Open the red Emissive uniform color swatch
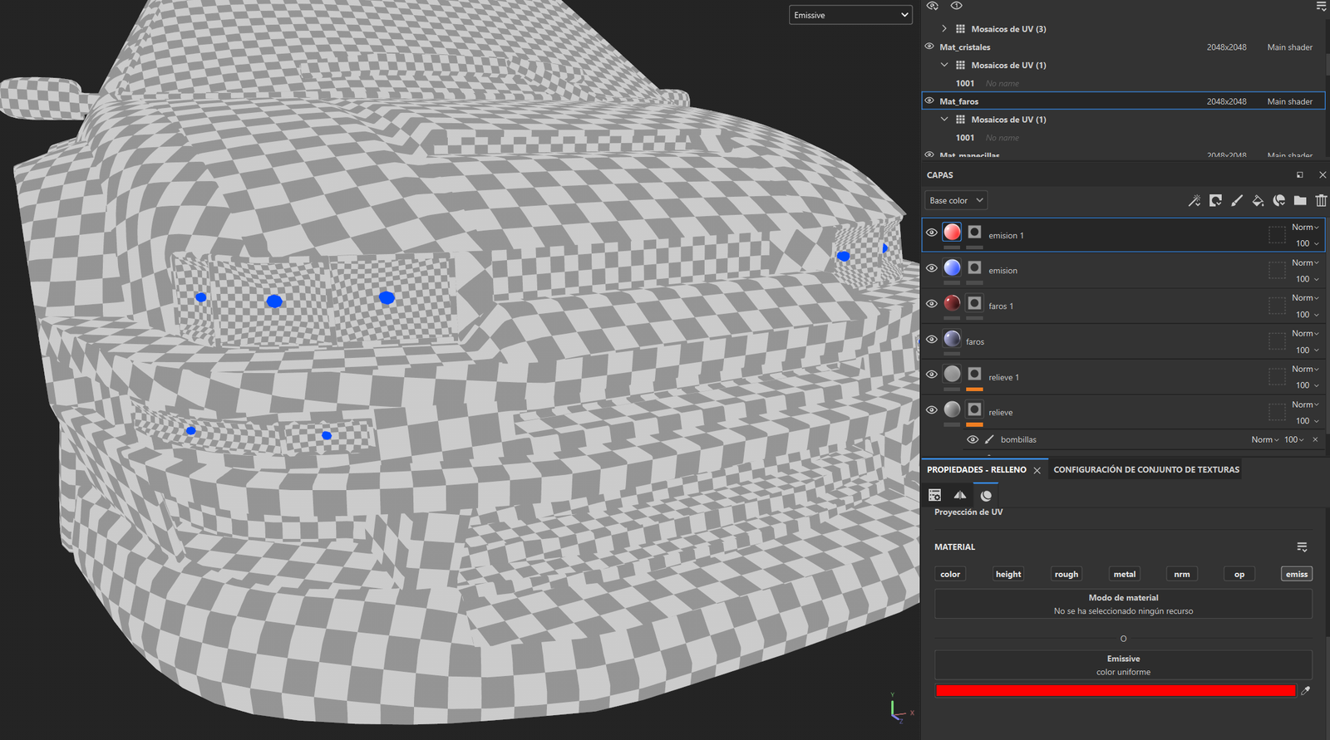 [x=1116, y=690]
